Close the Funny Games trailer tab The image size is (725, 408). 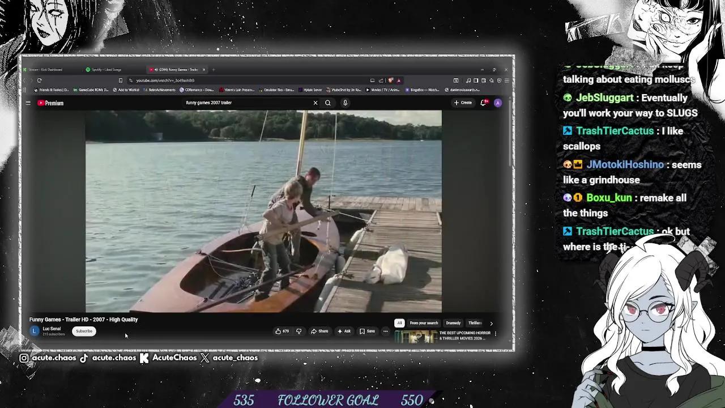point(204,70)
